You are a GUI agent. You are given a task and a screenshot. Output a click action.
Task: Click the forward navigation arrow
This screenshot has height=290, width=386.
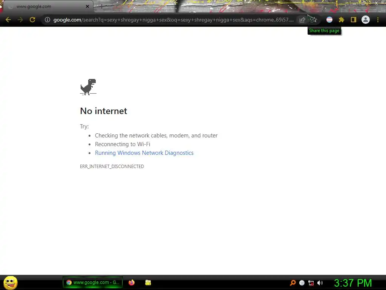pyautogui.click(x=20, y=20)
